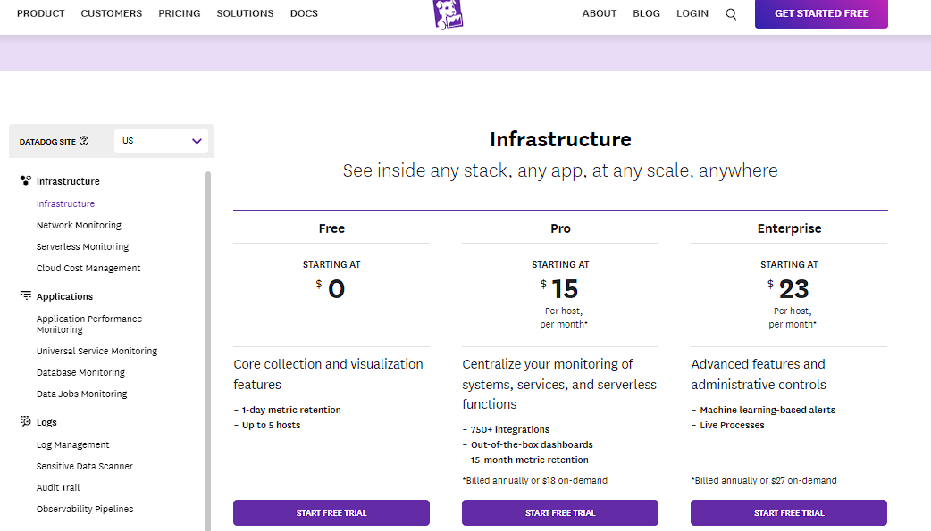Select the Infrastructure category icon in sidebar
This screenshot has height=531, width=931.
[23, 180]
